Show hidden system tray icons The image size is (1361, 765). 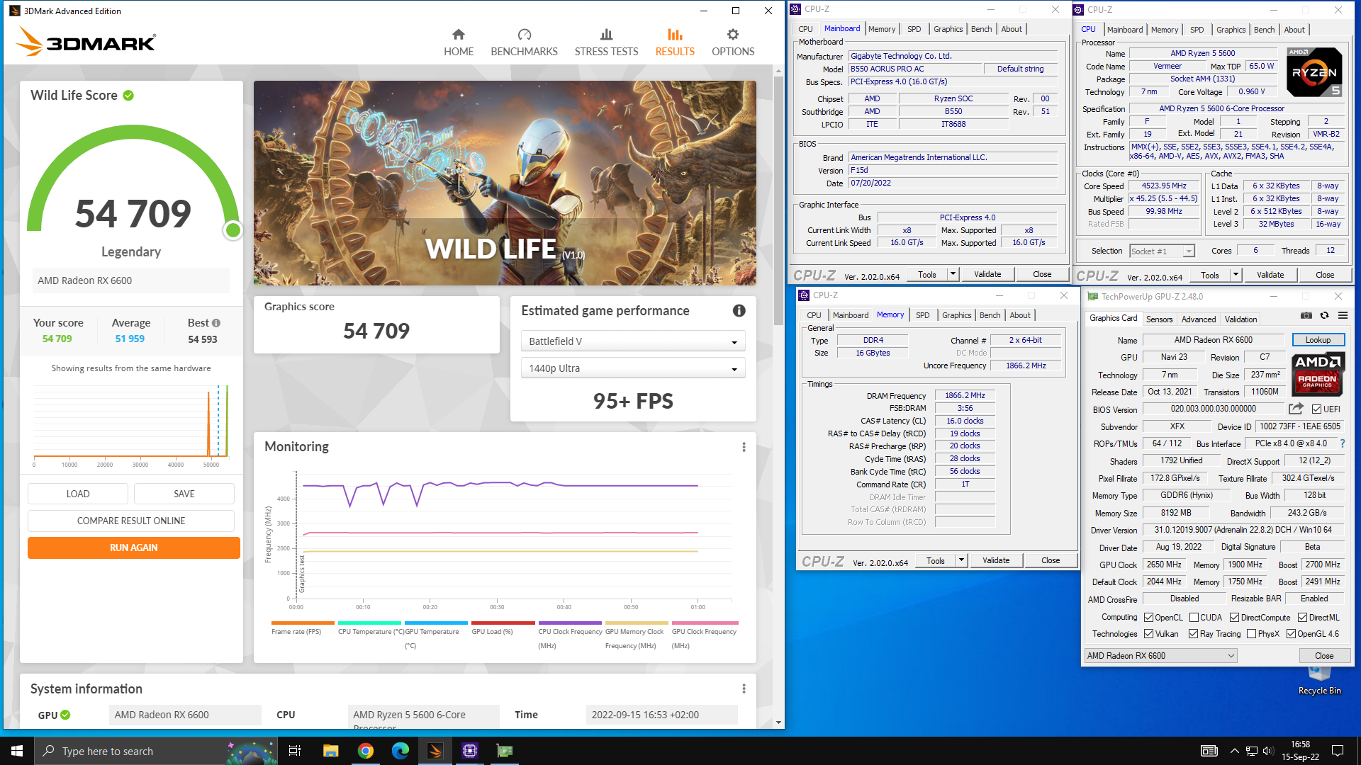1234,751
